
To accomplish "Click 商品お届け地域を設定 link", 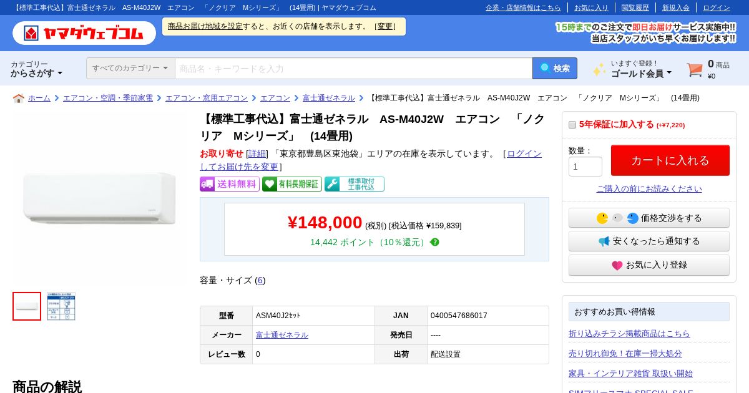I will (205, 26).
